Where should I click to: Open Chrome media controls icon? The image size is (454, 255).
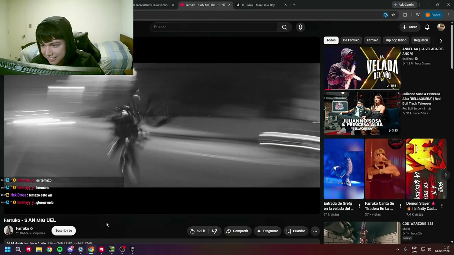coord(418,15)
